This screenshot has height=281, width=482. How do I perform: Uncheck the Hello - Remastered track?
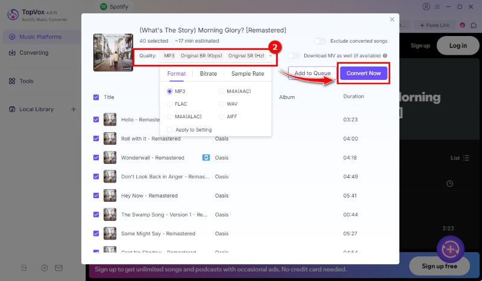click(x=96, y=119)
